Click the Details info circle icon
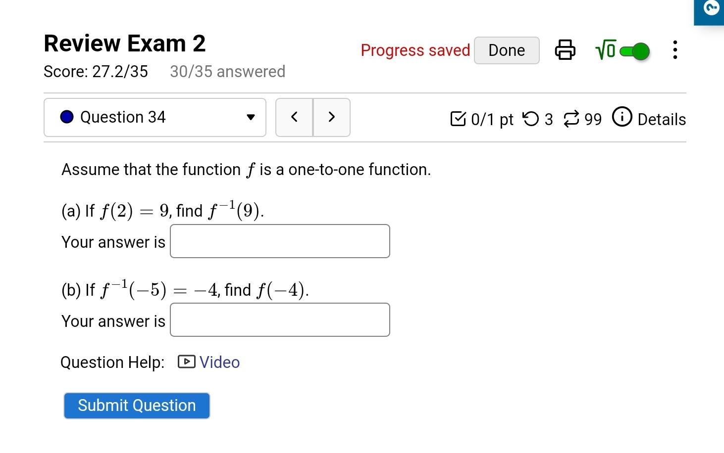The height and width of the screenshot is (453, 724). point(622,117)
